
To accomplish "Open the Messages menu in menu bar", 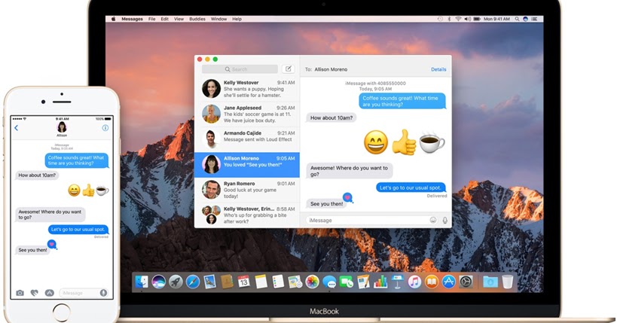I will click(x=133, y=19).
